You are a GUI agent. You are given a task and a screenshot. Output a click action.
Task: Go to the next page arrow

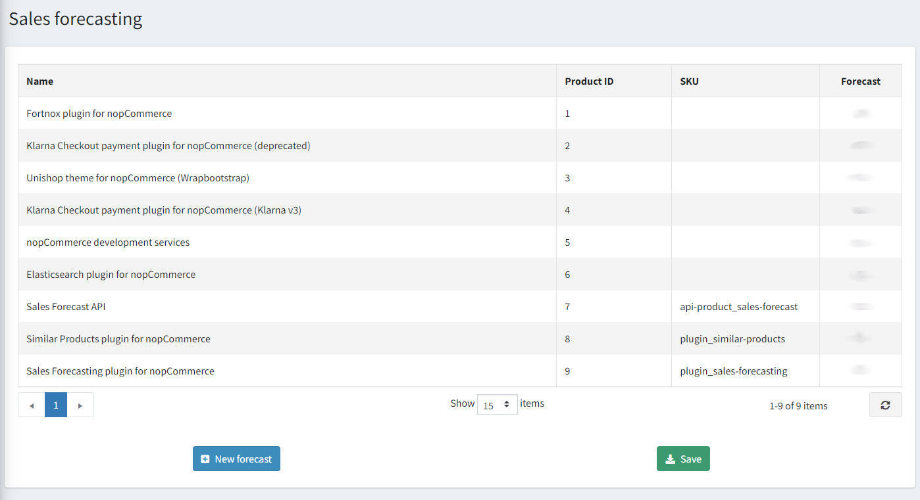coord(80,405)
